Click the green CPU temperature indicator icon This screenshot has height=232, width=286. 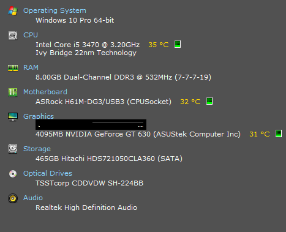click(x=178, y=44)
